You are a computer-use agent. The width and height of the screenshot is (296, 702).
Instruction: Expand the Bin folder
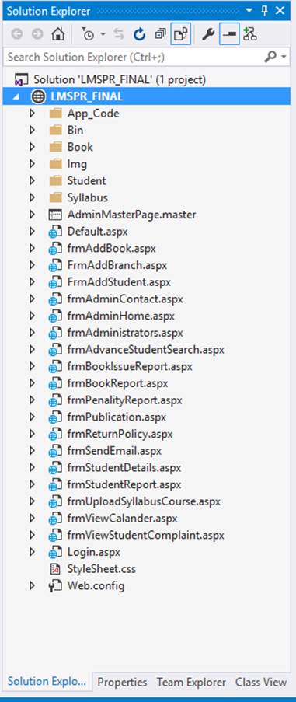tap(32, 131)
